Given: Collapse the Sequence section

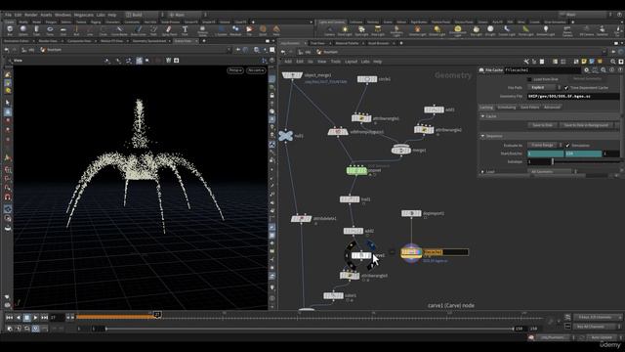Looking at the screenshot, I should coord(482,136).
